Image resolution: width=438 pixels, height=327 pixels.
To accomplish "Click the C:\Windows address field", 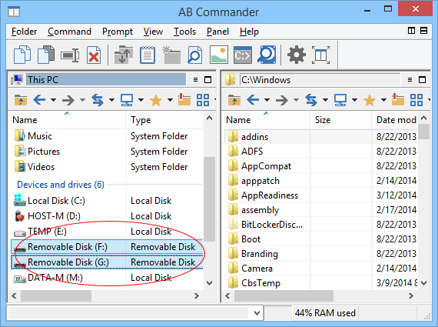I will tap(320, 80).
